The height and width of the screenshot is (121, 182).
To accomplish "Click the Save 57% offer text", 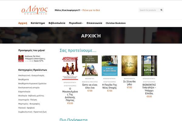I will click(39, 61).
